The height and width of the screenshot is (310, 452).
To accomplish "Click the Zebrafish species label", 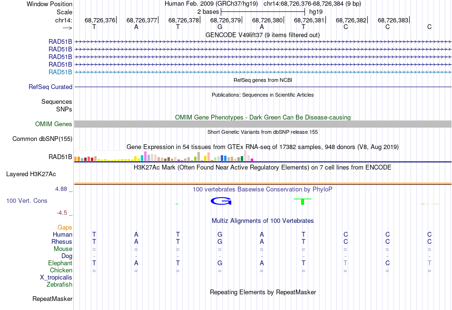I will (59, 285).
